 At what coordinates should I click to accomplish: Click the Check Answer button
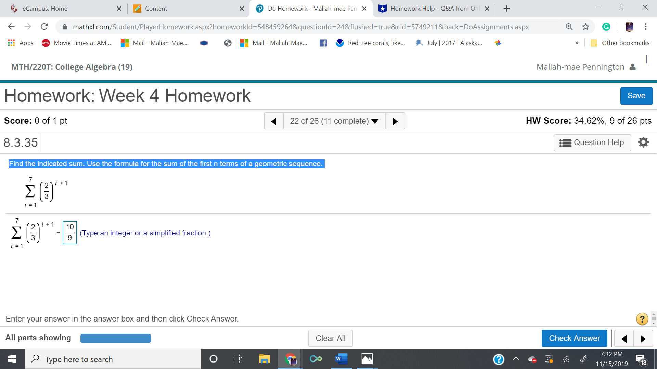pyautogui.click(x=574, y=338)
